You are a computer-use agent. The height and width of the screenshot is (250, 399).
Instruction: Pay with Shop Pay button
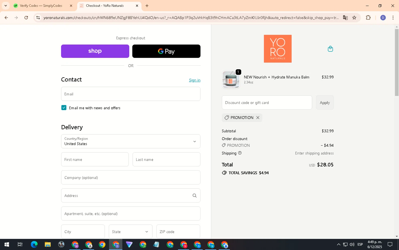pyautogui.click(x=95, y=51)
